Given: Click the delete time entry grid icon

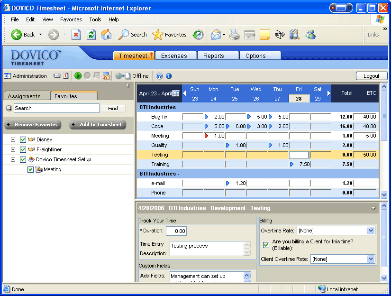Looking at the screenshot, I should point(107,76).
